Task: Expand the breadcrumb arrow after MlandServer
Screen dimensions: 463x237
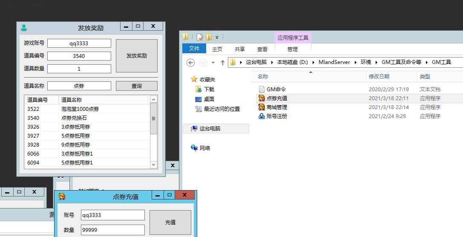Action: (355, 62)
